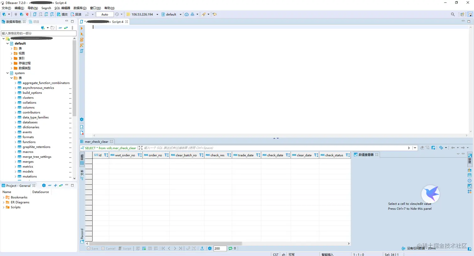
Task: Select the dictionaries table
Action: coord(31,127)
